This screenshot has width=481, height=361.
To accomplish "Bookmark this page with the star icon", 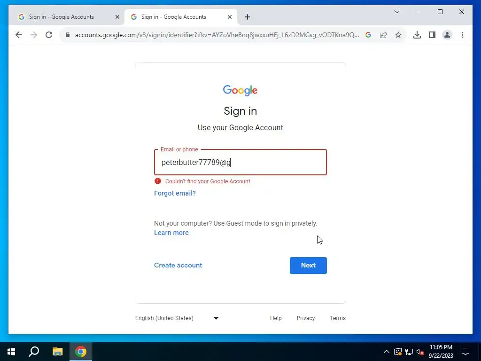I will (398, 35).
